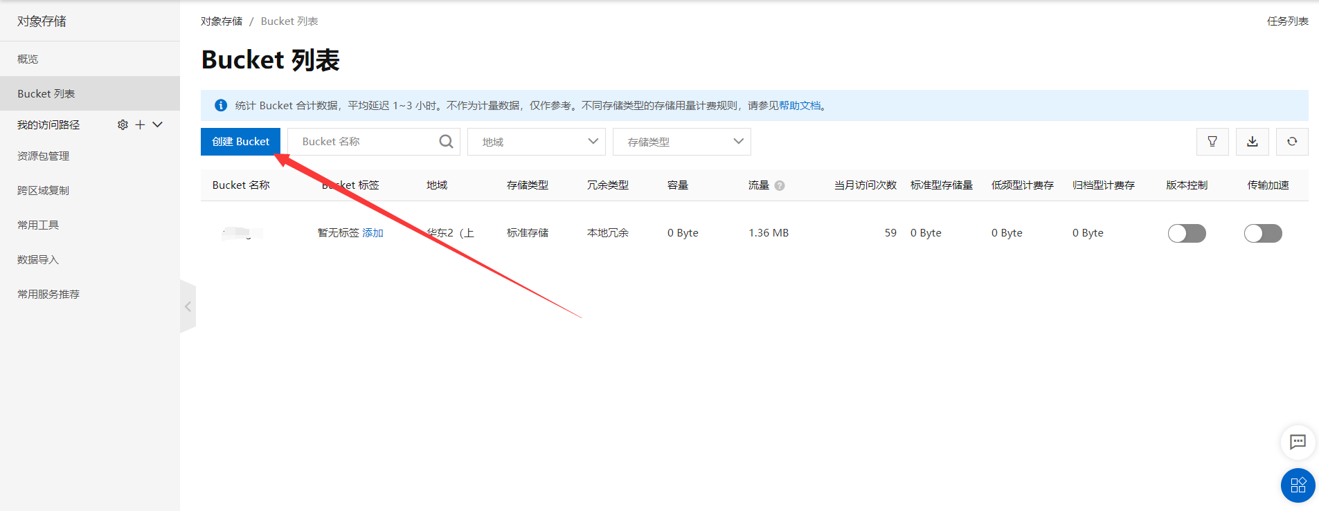Click the 标准存储 cell in the bucket row

tap(528, 233)
